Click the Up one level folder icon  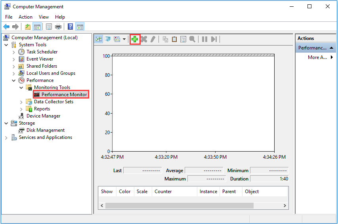coord(27,27)
